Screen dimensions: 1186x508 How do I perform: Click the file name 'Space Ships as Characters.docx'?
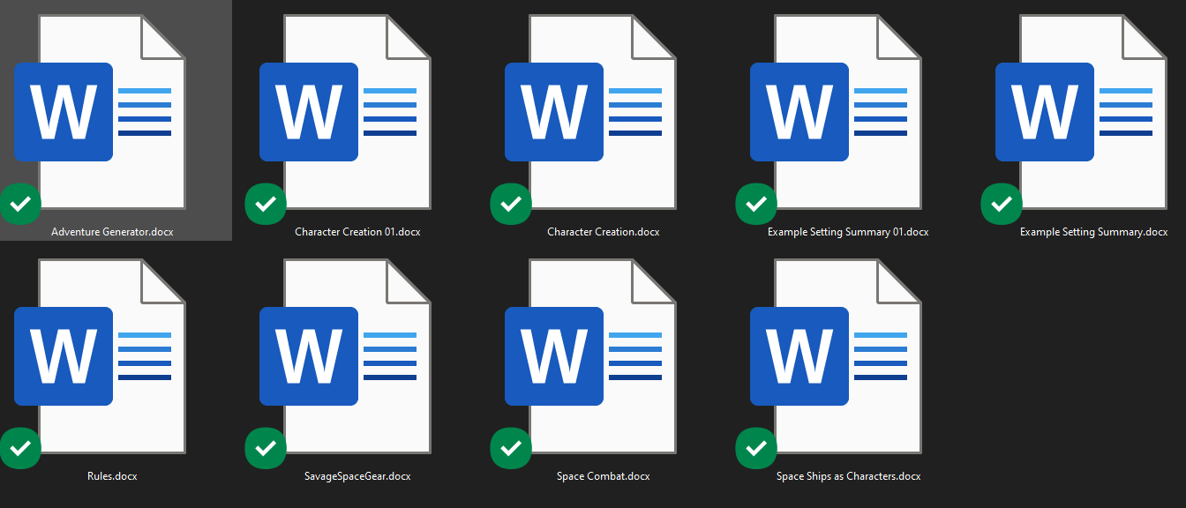pos(849,476)
